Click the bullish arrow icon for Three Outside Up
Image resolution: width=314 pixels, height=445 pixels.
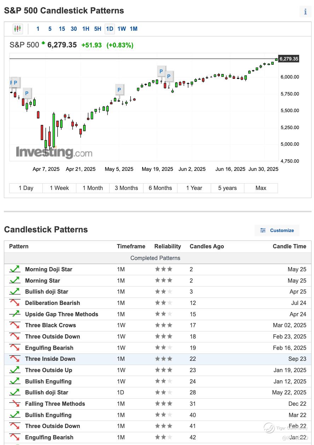tap(14, 370)
